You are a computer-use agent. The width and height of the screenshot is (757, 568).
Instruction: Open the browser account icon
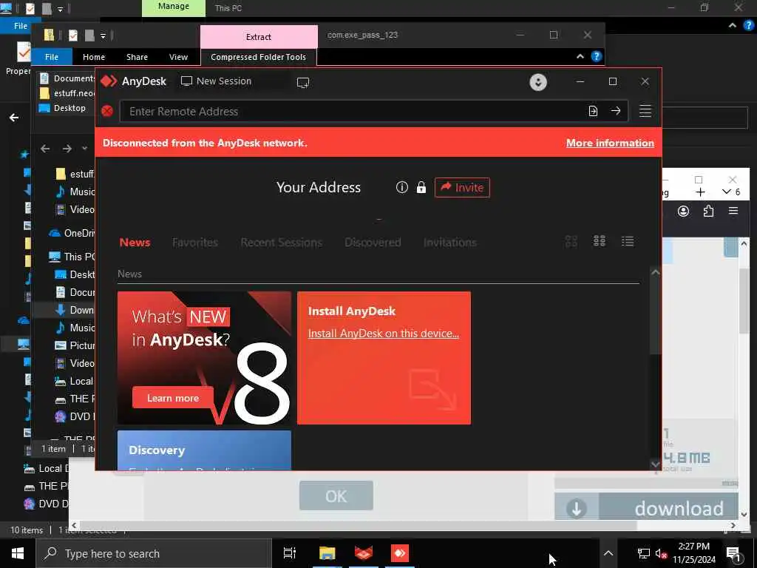click(x=683, y=211)
